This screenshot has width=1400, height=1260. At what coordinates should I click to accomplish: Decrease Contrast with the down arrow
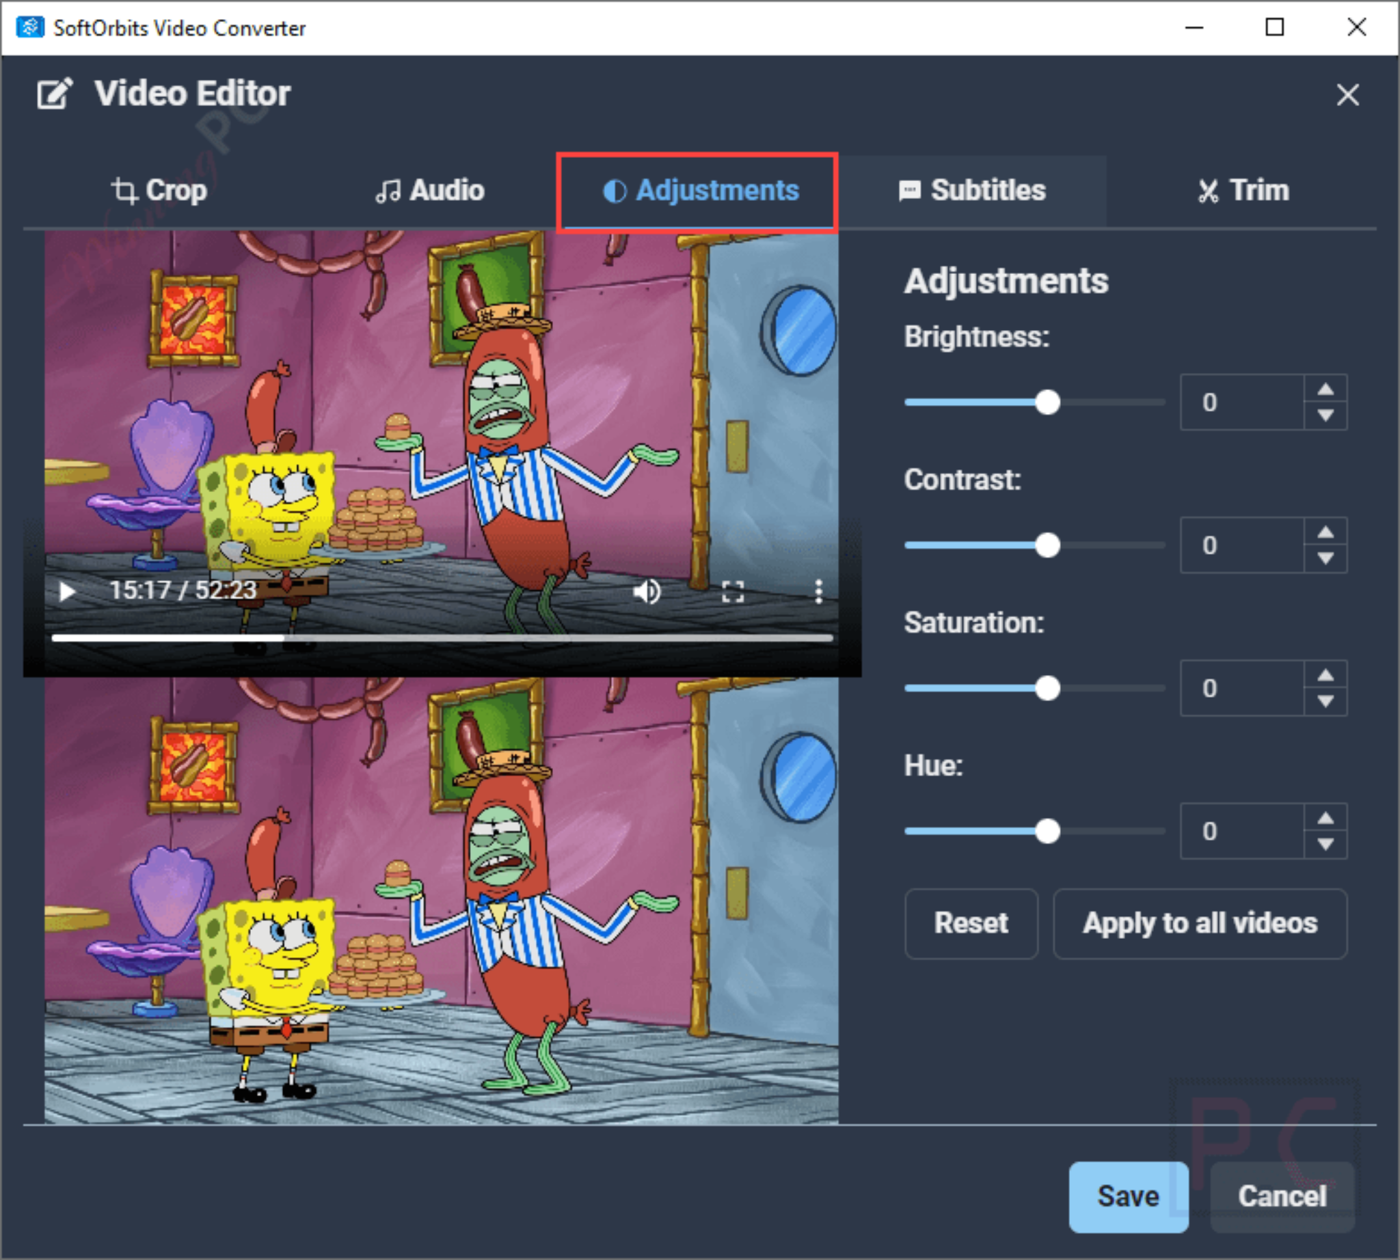pos(1326,559)
